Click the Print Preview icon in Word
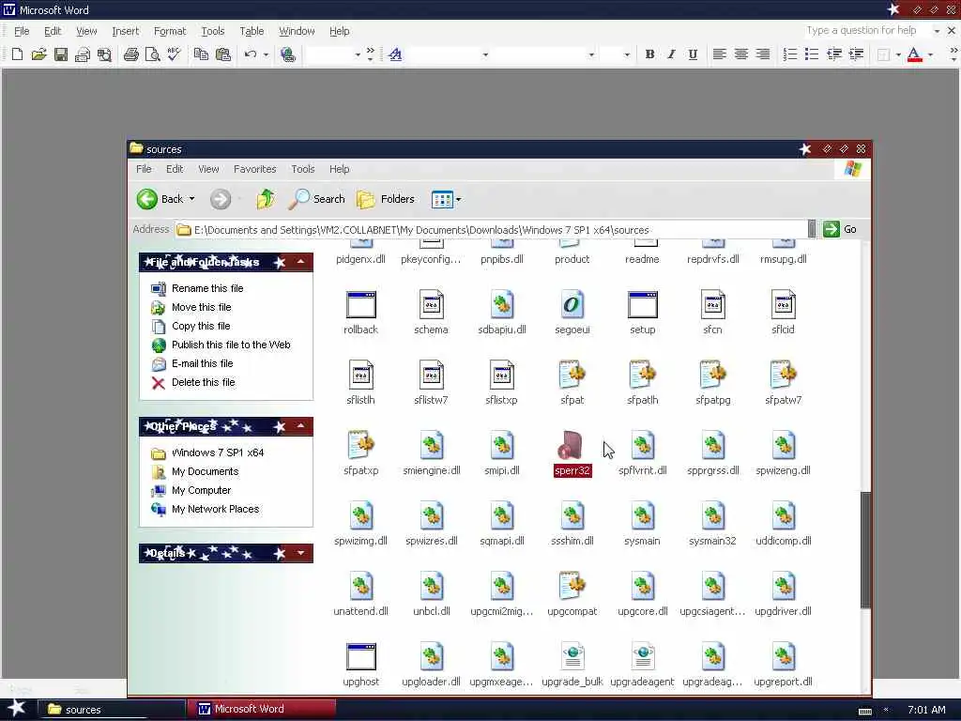 tap(152, 54)
